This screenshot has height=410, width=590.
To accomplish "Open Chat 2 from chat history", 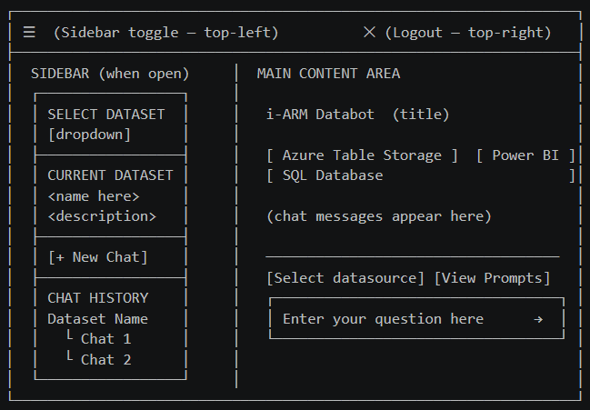I will [105, 359].
